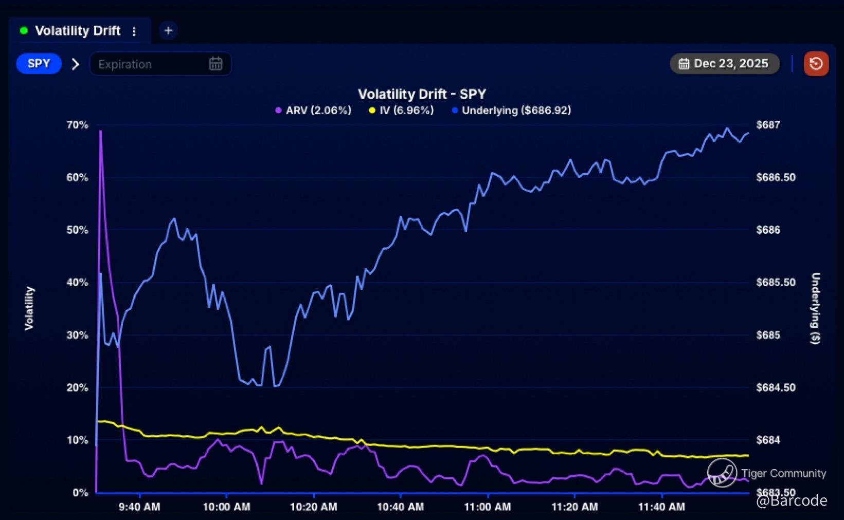Viewport: 844px width, 520px height.
Task: Click the $684 underlying price axis label
Action: 768,440
